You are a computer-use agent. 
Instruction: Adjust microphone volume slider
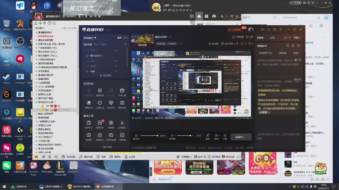[149, 136]
